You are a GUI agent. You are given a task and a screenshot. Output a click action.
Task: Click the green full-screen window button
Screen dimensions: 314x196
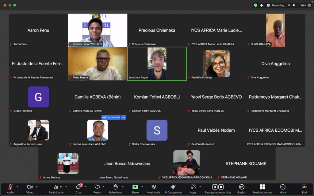coord(15,5)
